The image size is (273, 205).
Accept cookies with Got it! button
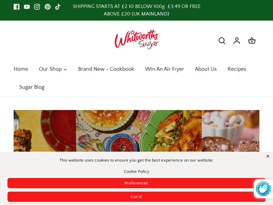click(x=136, y=197)
